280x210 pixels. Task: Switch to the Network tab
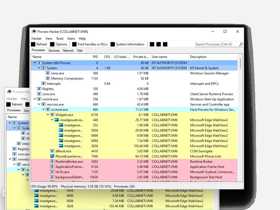click(68, 51)
